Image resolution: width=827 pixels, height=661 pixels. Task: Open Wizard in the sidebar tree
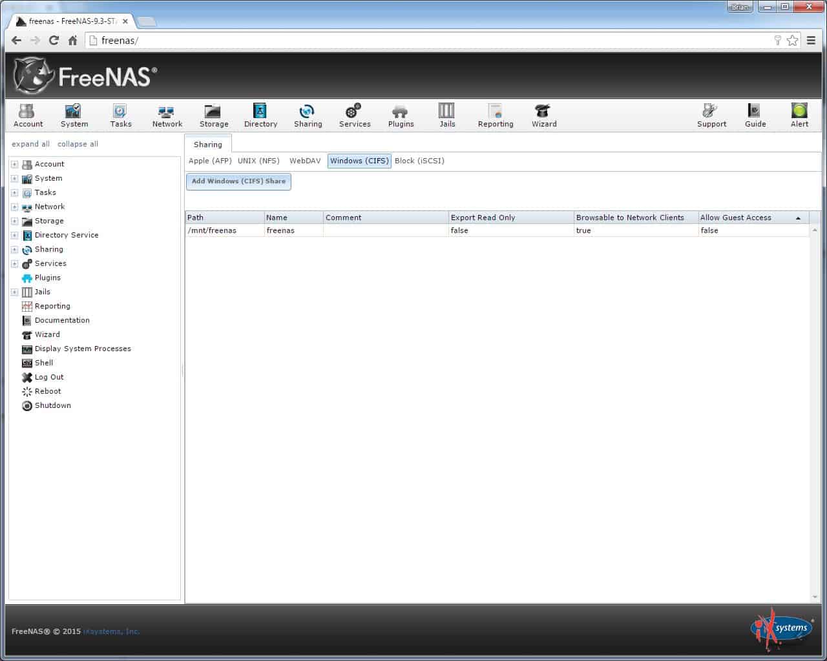pyautogui.click(x=47, y=334)
